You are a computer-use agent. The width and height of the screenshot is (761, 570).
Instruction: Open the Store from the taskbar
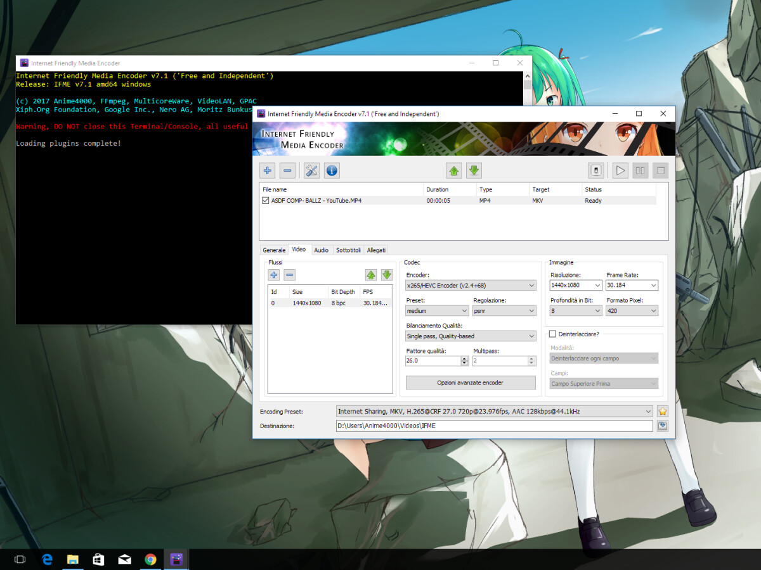tap(99, 559)
